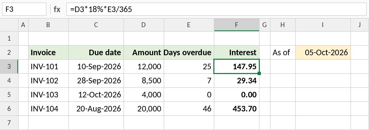Select row 7 header
This screenshot has width=369, height=130.
[x=9, y=123]
